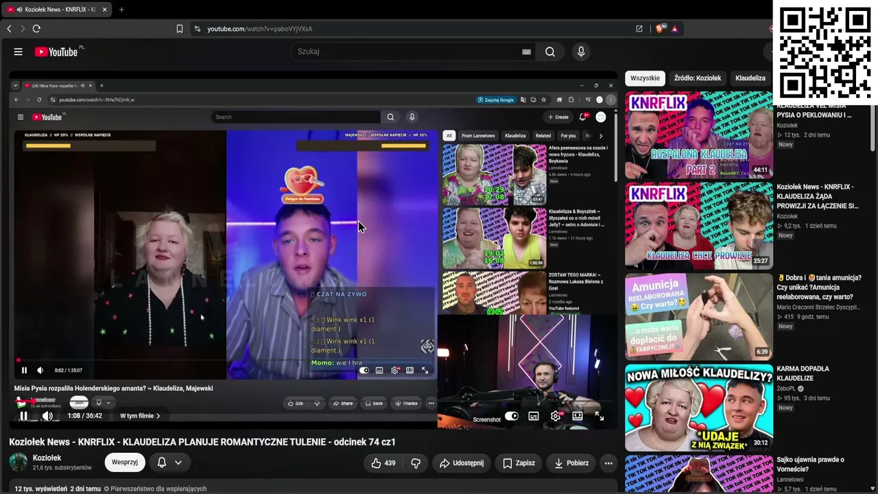This screenshot has width=878, height=494.
Task: Mute volume beside the 1:08 / 36:42 timer
Action: [47, 416]
